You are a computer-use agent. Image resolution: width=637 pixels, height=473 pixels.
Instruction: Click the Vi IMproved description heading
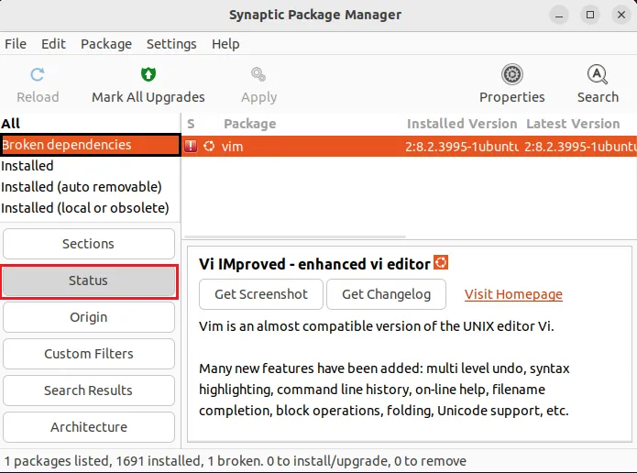[314, 264]
